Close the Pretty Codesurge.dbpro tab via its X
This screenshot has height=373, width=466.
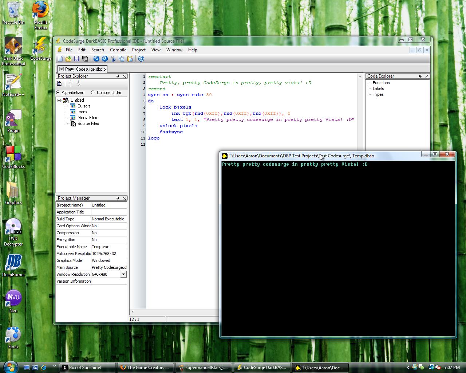click(x=61, y=69)
